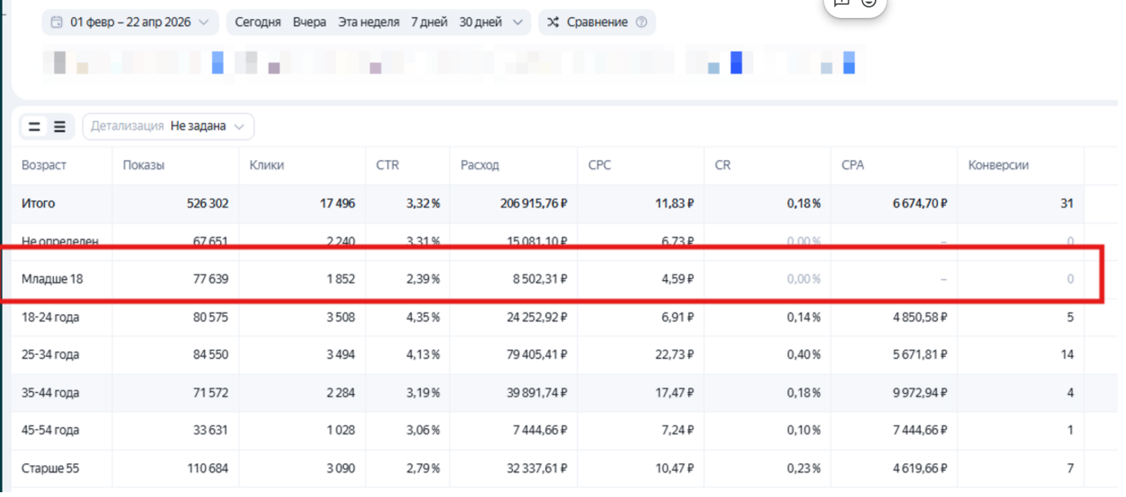This screenshot has width=1126, height=497.
Task: Switch to compact row view icon
Action: [34, 127]
